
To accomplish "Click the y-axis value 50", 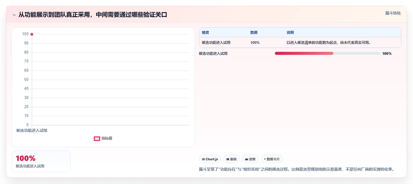I will [x=26, y=80].
